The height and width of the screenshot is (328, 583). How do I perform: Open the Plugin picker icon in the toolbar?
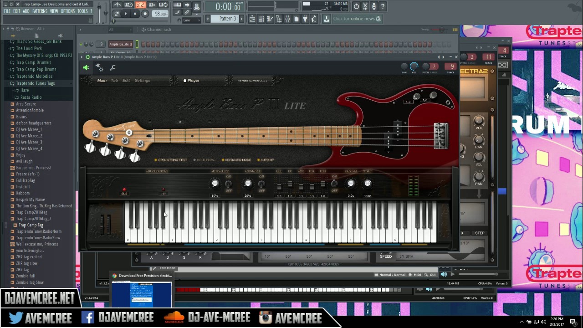305,18
